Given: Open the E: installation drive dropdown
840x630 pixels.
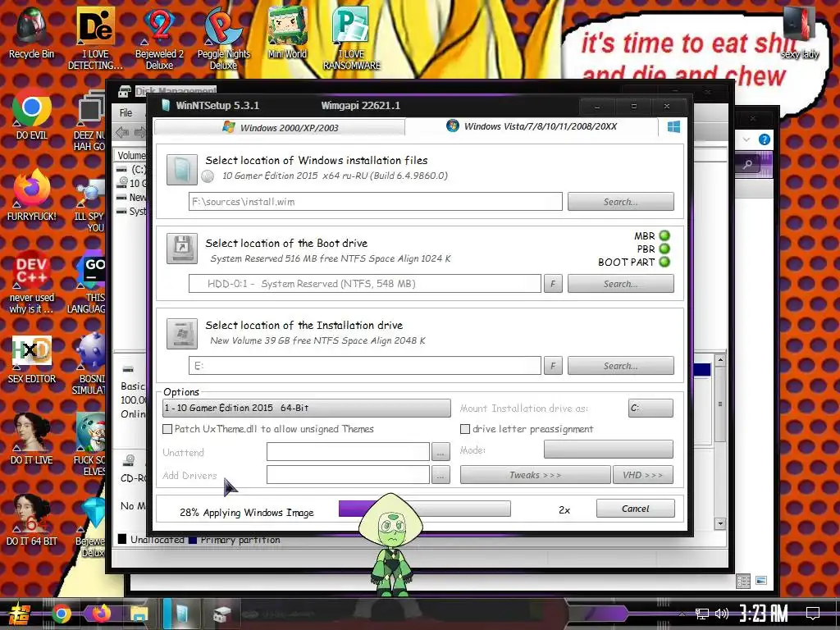Looking at the screenshot, I should click(x=365, y=366).
